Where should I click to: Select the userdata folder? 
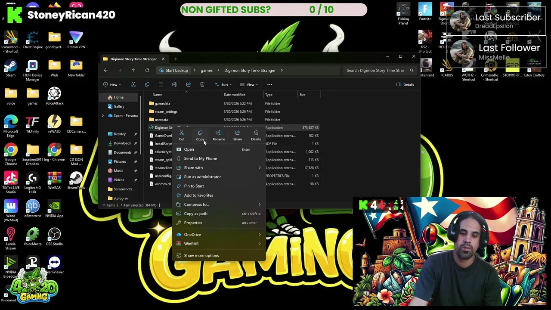tap(161, 120)
